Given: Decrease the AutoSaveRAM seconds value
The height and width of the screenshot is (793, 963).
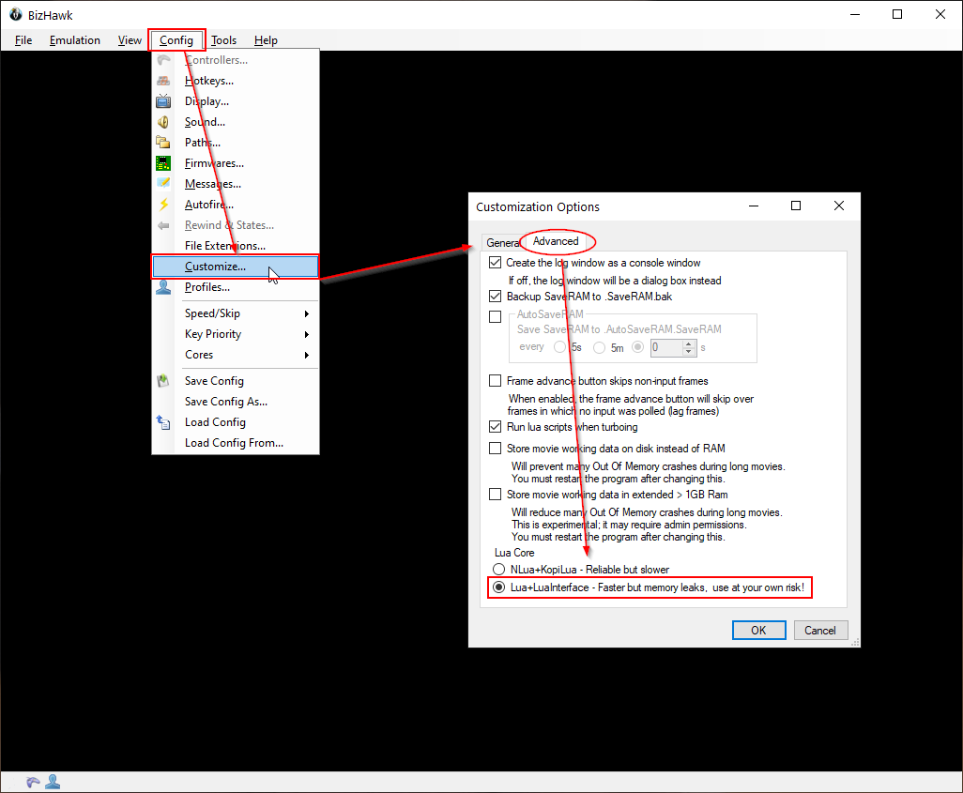Looking at the screenshot, I should [x=689, y=351].
